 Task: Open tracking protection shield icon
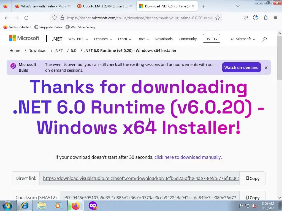(x=55, y=18)
